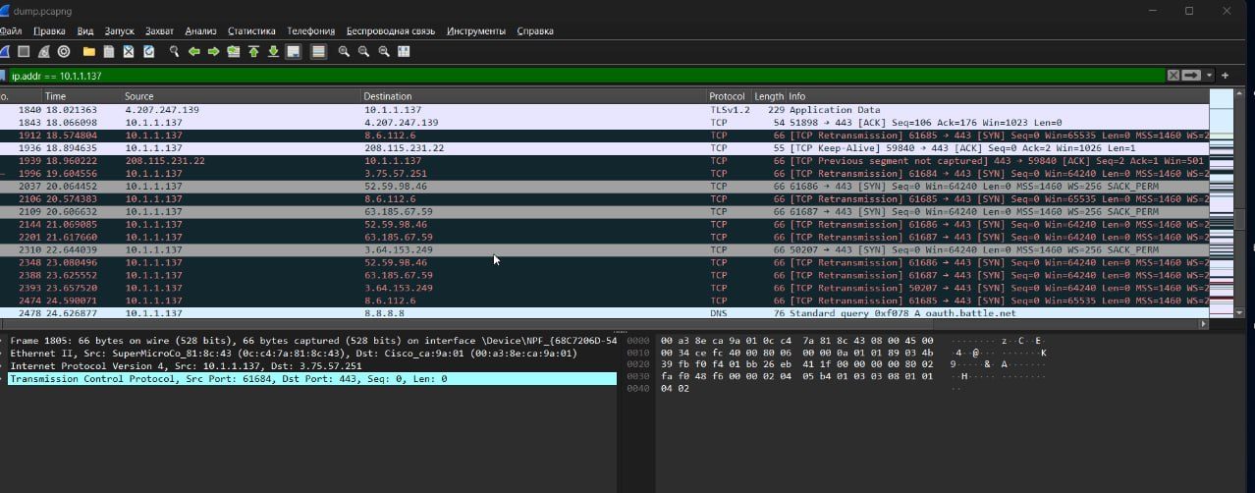Screen dimensions: 1255x493
Task: Go back in packet history
Action: coord(194,51)
